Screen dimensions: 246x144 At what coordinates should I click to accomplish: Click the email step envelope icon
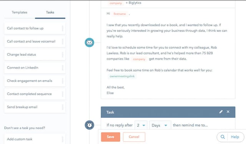pos(90,42)
